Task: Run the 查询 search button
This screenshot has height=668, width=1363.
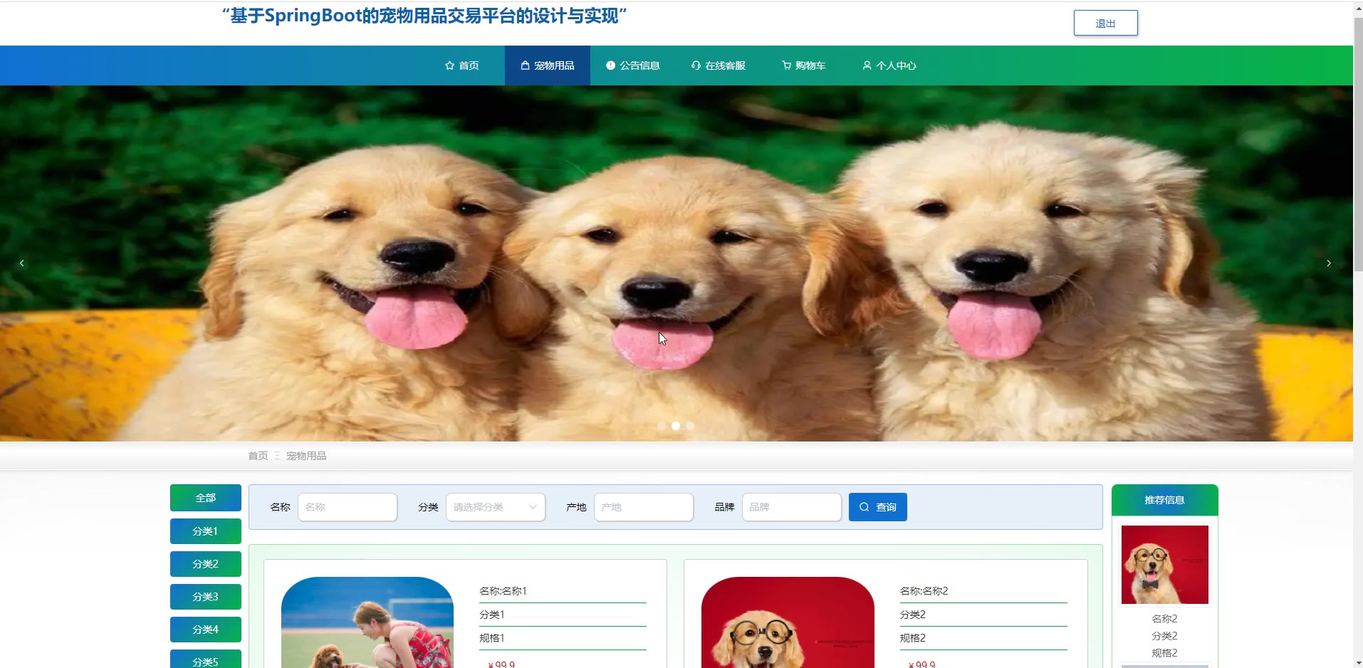Action: pos(877,507)
